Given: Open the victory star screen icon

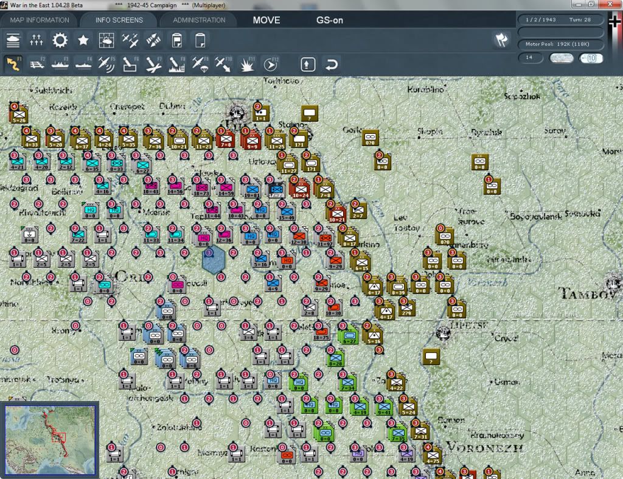Looking at the screenshot, I should 83,40.
